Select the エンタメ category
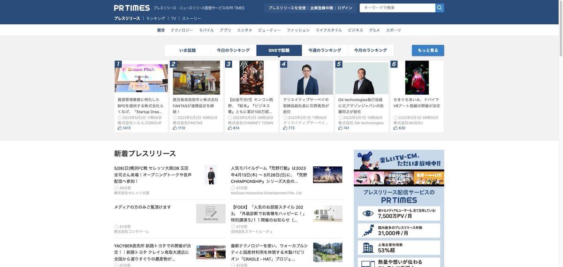 (x=244, y=30)
